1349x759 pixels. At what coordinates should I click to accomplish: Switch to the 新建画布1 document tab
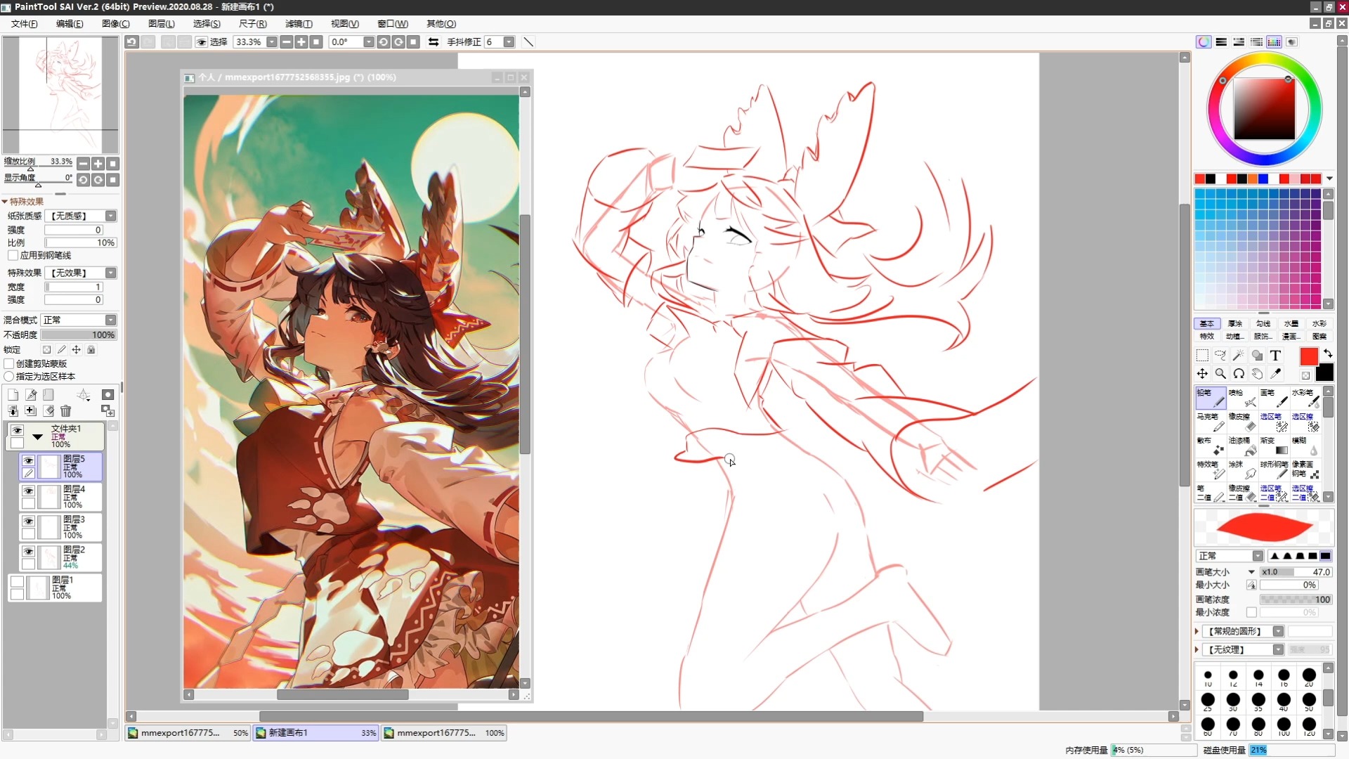(x=316, y=733)
